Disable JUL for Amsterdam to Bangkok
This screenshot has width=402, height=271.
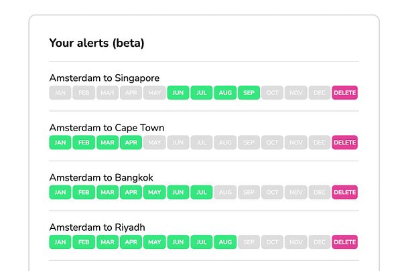click(x=202, y=192)
